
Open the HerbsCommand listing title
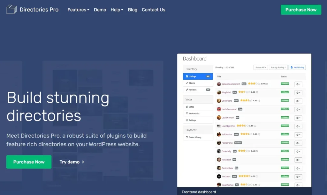tap(229, 109)
